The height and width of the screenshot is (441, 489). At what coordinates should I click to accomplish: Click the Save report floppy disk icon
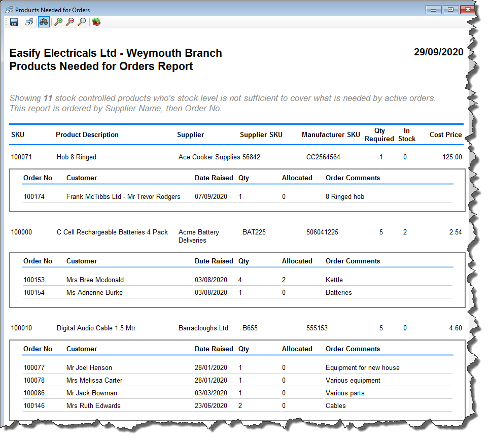(x=14, y=22)
